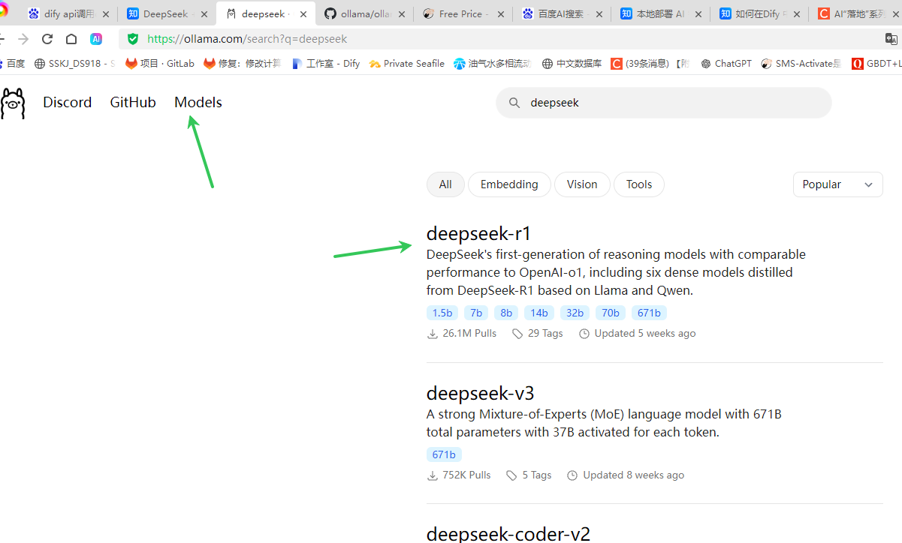902x543 pixels.
Task: Click the AI assistant toolbar icon
Action: pos(96,39)
